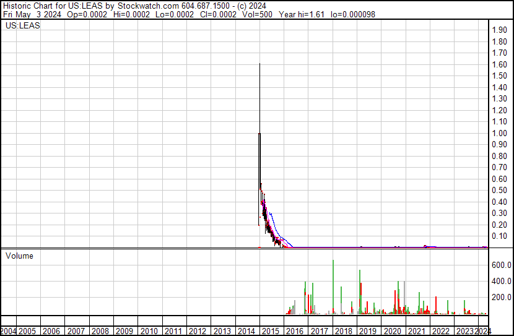Click the 0.30 price axis label
The width and height of the screenshot is (514, 336).
coord(500,213)
